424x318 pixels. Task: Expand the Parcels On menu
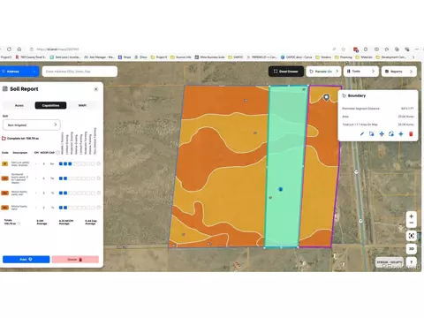tap(323, 72)
